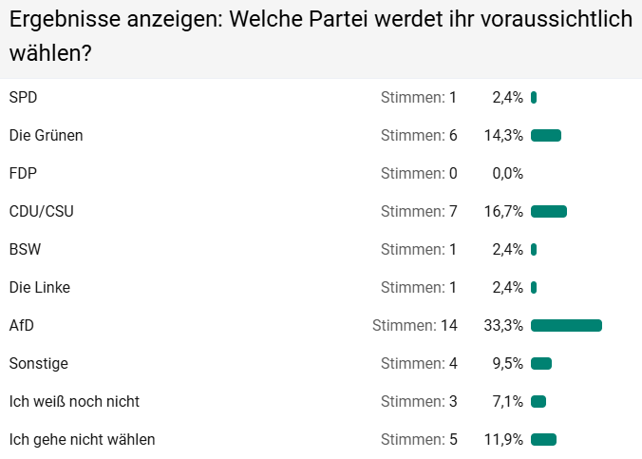Click the Stimmen: 7 vote count
Screen dimensions: 642x459
tap(419, 211)
